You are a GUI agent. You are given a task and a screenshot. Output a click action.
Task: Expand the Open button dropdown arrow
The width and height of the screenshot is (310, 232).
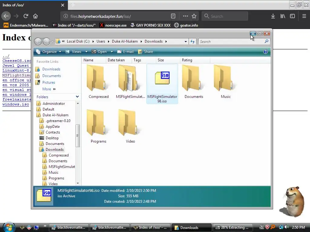[112, 52]
